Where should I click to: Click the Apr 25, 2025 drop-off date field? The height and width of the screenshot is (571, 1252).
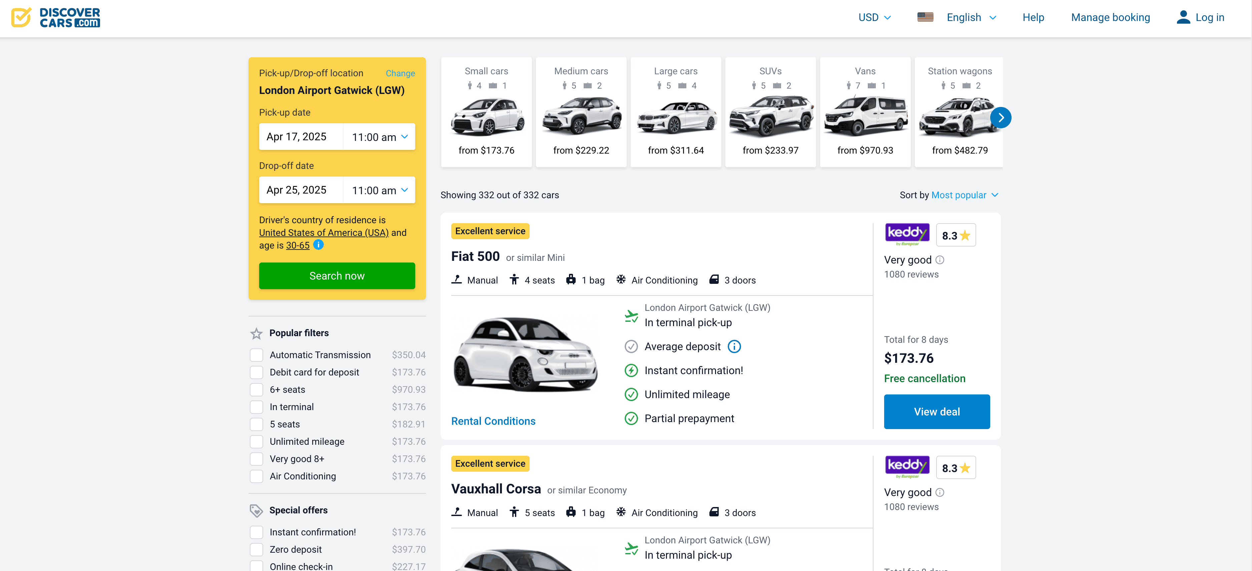301,190
